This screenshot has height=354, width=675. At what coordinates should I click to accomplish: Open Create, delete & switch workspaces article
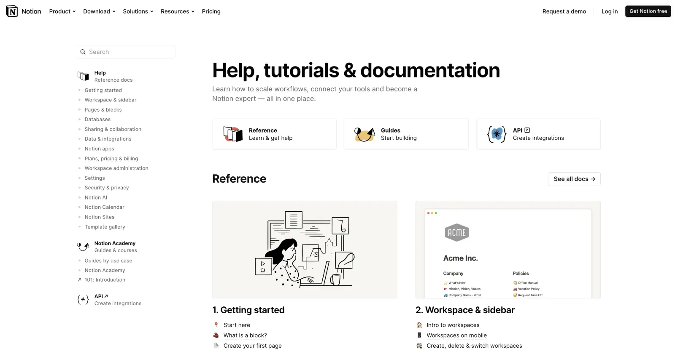point(474,346)
